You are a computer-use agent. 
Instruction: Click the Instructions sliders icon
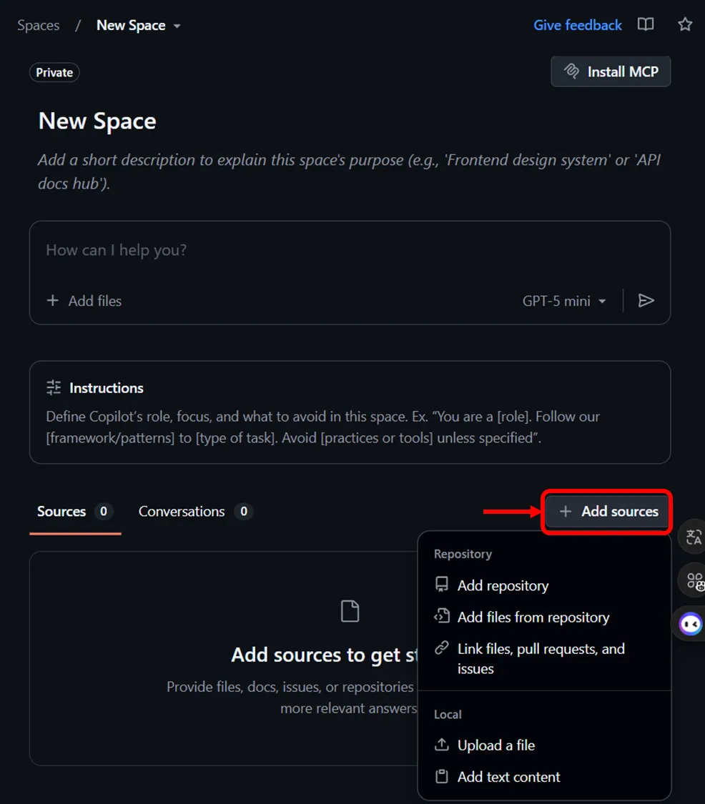tap(54, 388)
